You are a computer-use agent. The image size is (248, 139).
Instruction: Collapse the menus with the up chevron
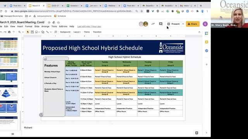[x=199, y=32]
